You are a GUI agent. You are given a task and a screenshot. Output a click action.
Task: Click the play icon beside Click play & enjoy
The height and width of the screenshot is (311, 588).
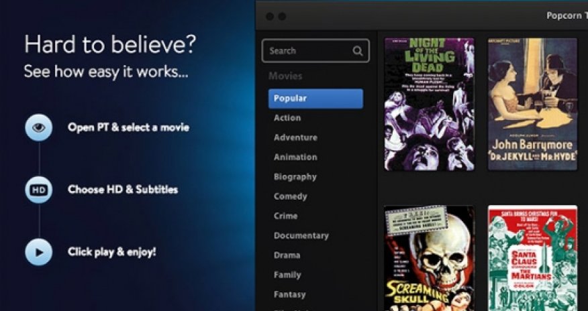(x=39, y=252)
